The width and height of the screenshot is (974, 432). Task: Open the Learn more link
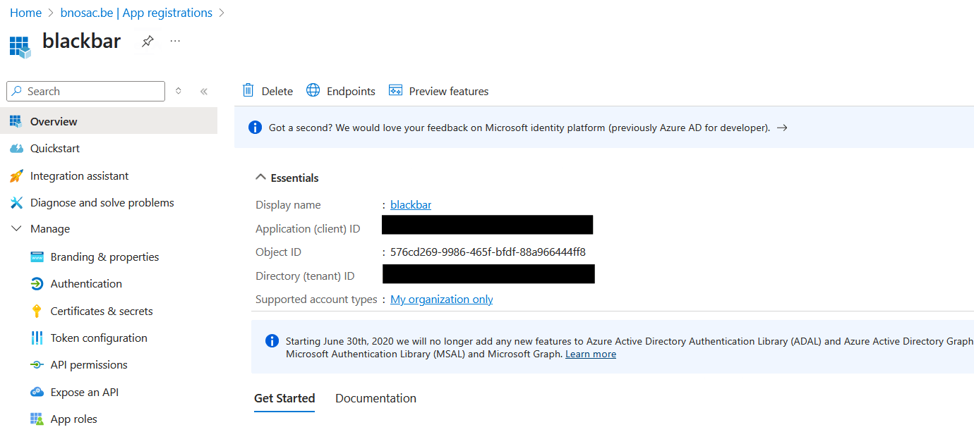click(591, 354)
